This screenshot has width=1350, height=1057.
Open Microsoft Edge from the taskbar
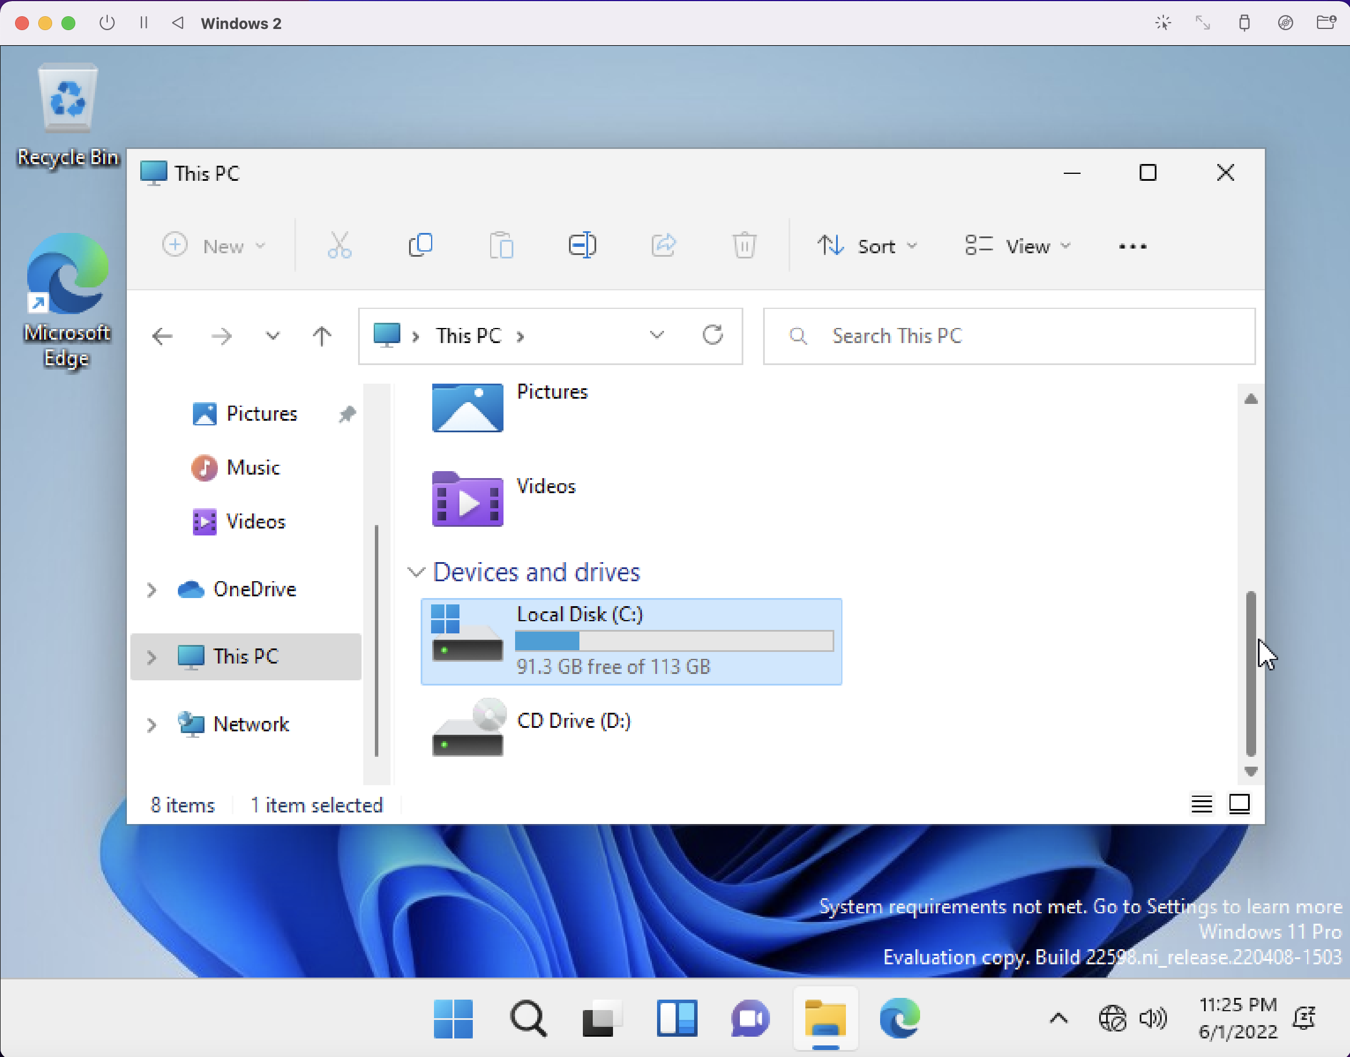[x=899, y=1018]
